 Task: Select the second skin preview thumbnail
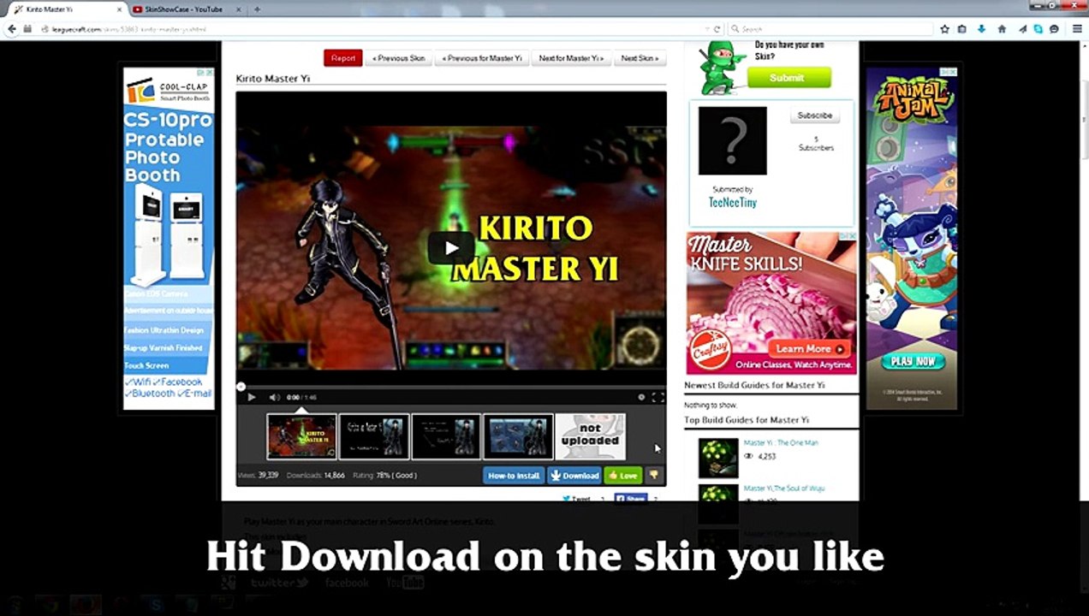(374, 436)
